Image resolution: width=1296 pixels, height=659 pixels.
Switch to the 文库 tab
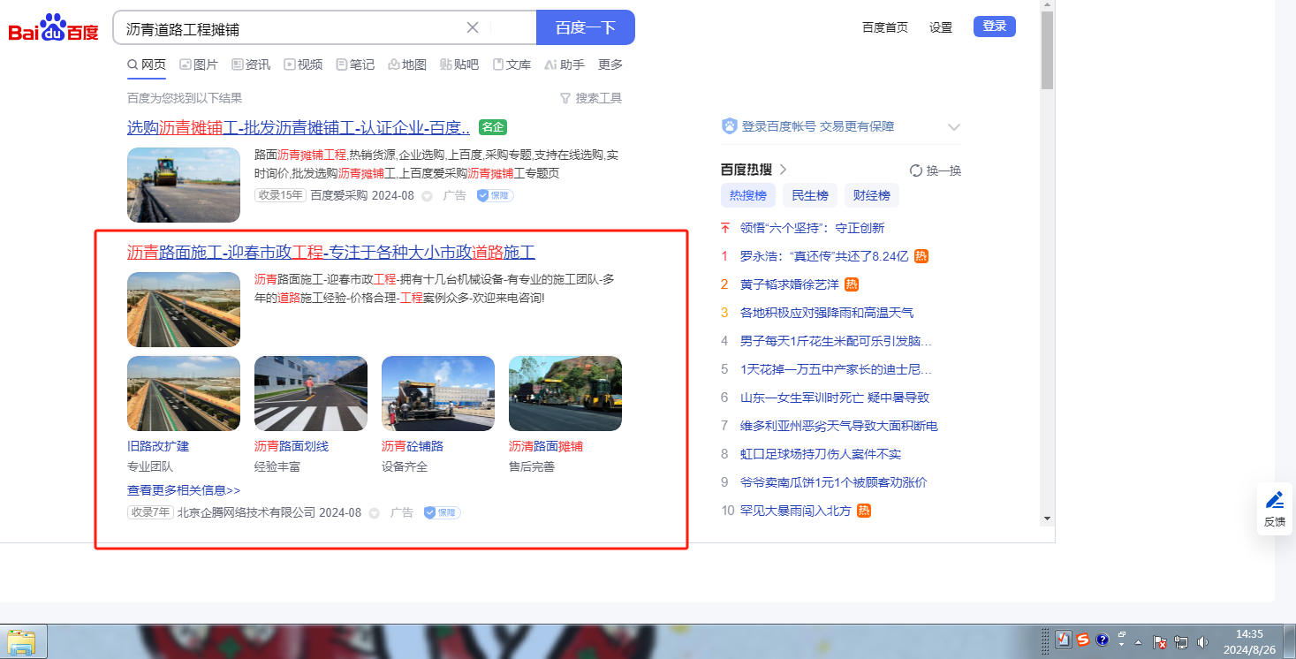pyautogui.click(x=512, y=64)
